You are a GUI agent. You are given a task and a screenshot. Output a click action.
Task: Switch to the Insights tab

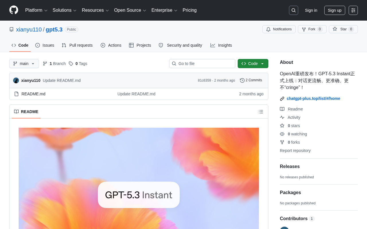coord(221,45)
